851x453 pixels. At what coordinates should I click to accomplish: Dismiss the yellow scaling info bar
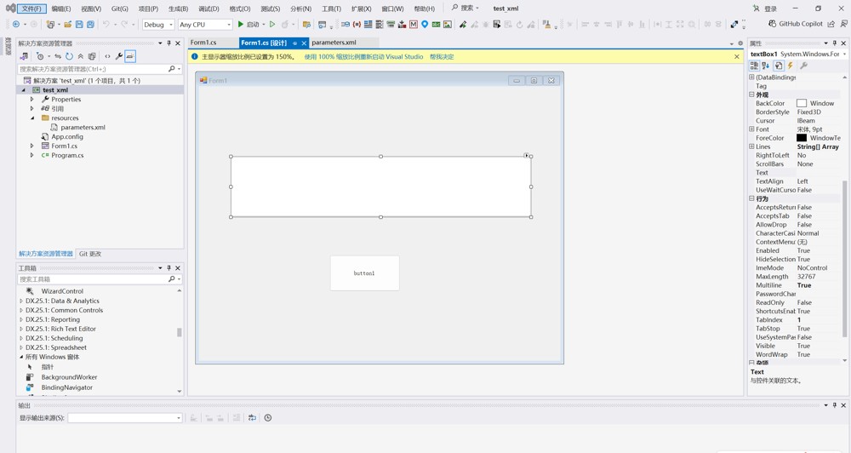tap(736, 56)
